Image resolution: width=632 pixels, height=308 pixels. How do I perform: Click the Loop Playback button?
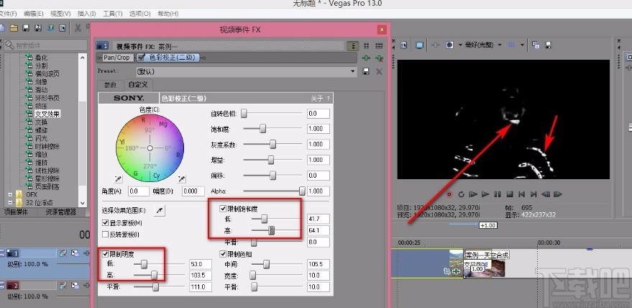[x=461, y=194]
